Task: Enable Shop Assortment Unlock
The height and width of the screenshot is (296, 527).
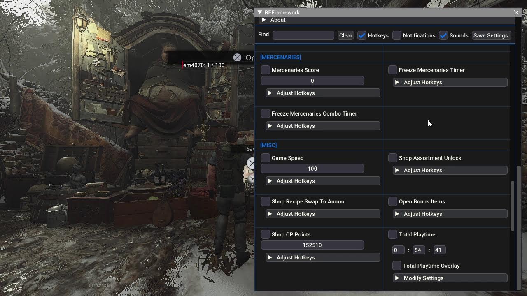Action: 393,158
